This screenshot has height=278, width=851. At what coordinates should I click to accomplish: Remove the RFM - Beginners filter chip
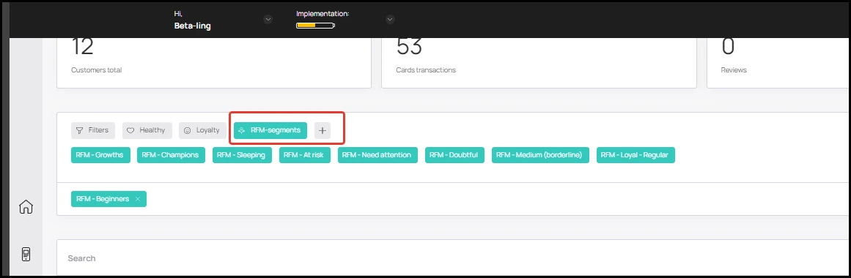pyautogui.click(x=138, y=199)
